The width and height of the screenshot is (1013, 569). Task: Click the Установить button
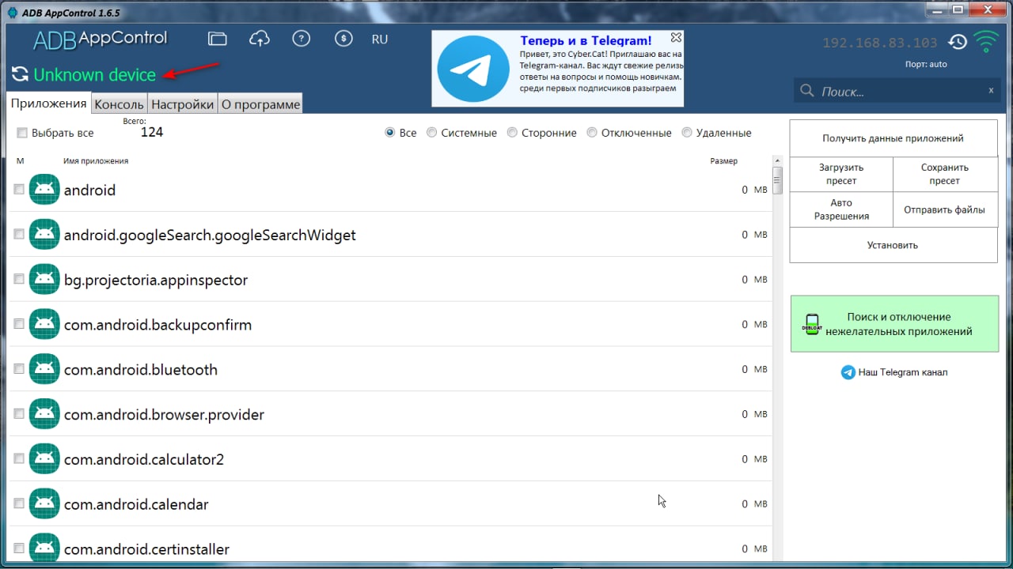tap(893, 245)
